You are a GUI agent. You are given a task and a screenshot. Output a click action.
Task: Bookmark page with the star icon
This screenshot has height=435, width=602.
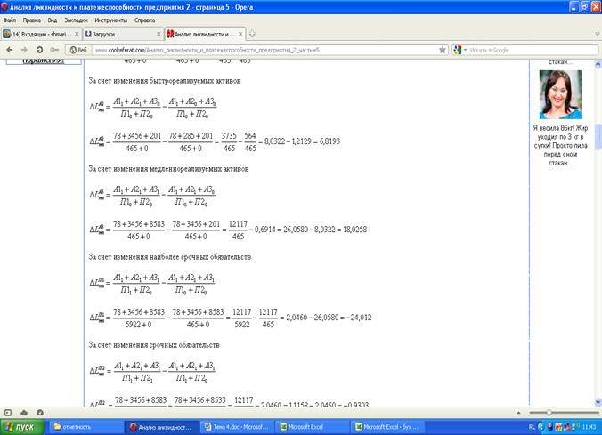(443, 50)
